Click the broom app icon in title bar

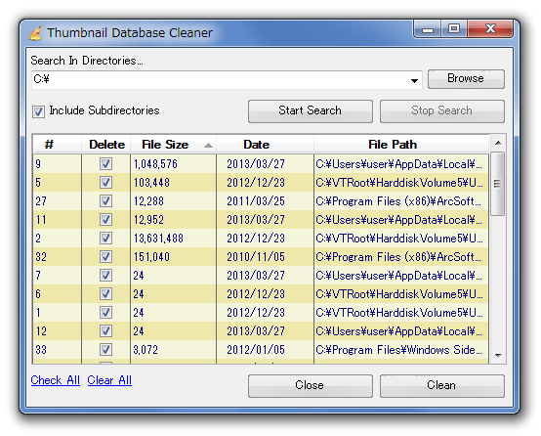tap(35, 33)
